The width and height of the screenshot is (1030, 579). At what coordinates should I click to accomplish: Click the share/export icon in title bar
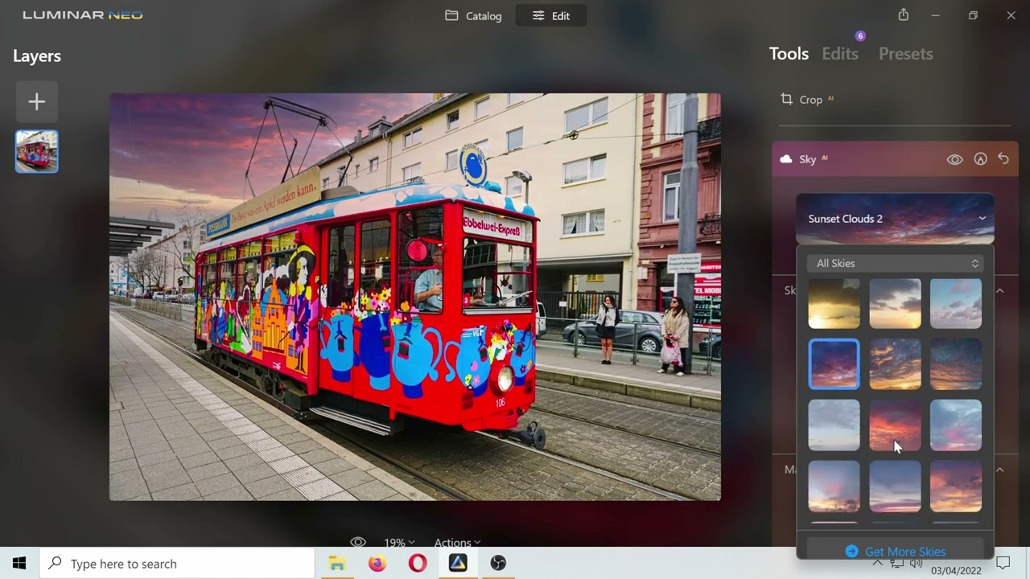(904, 15)
